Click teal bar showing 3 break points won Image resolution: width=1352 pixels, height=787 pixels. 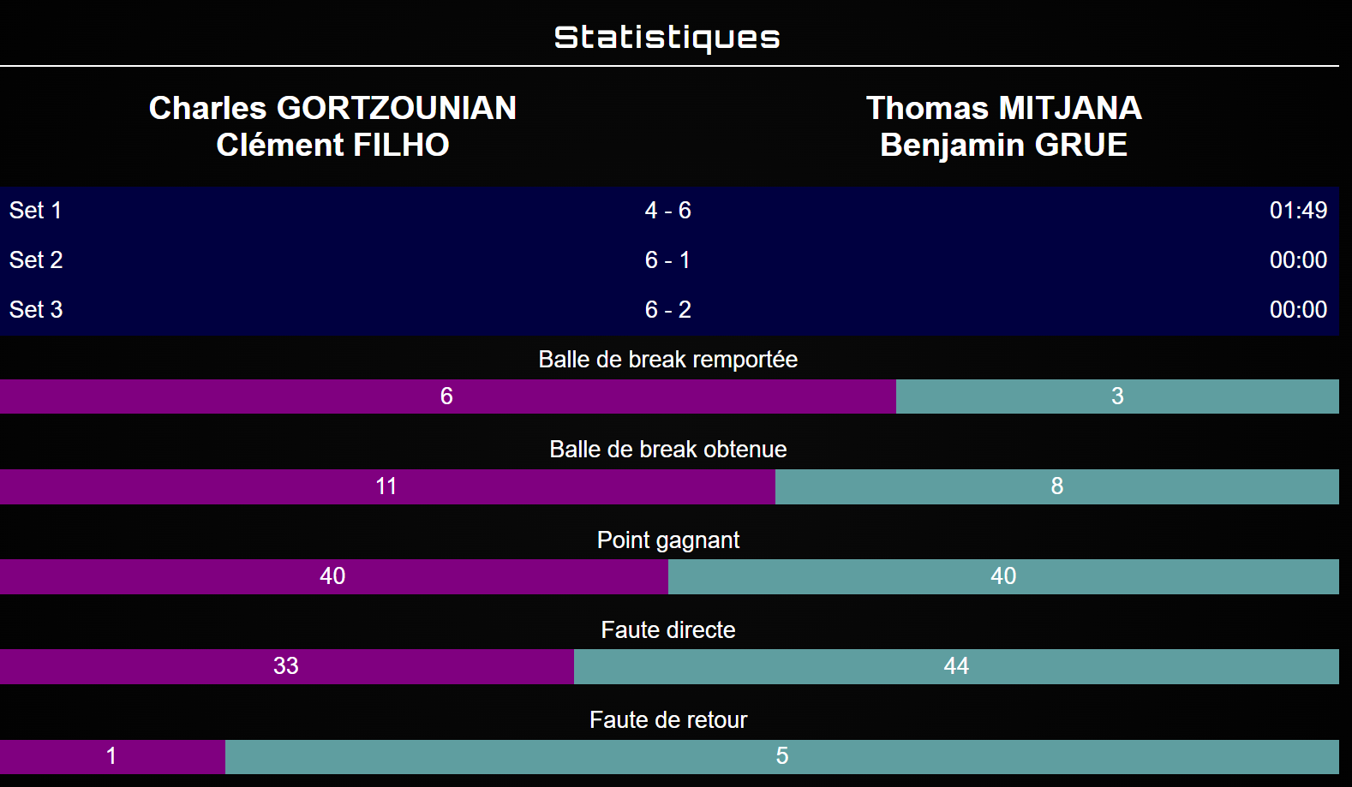tap(1117, 396)
